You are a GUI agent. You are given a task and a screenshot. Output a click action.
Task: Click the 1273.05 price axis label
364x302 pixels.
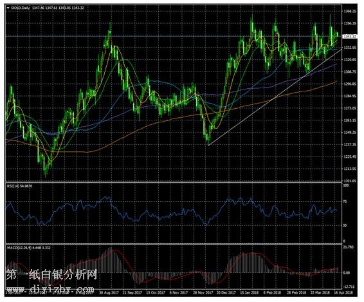click(350, 108)
